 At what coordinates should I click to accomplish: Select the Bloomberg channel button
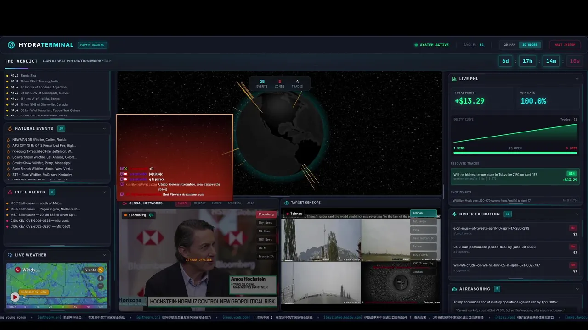pos(266,214)
